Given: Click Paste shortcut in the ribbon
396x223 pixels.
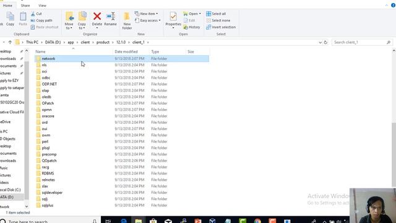Looking at the screenshot, I should 45,27.
